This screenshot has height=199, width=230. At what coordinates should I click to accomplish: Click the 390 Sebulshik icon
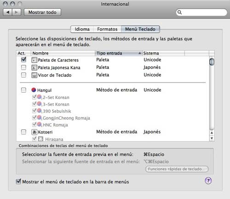tap(40, 111)
